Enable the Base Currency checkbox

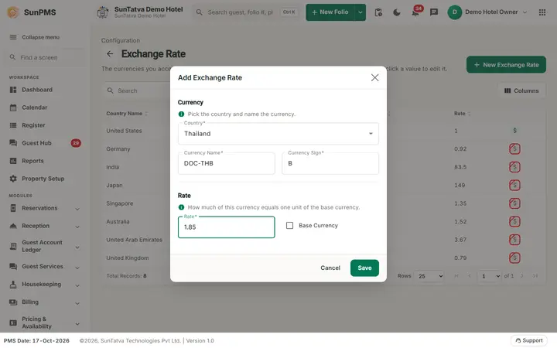[x=289, y=226]
